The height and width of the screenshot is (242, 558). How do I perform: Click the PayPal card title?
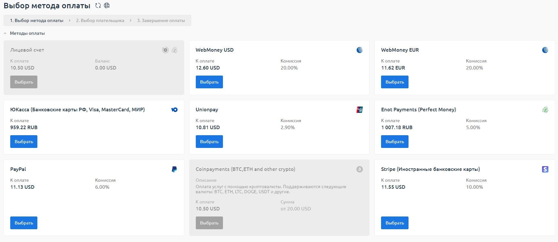(18, 169)
